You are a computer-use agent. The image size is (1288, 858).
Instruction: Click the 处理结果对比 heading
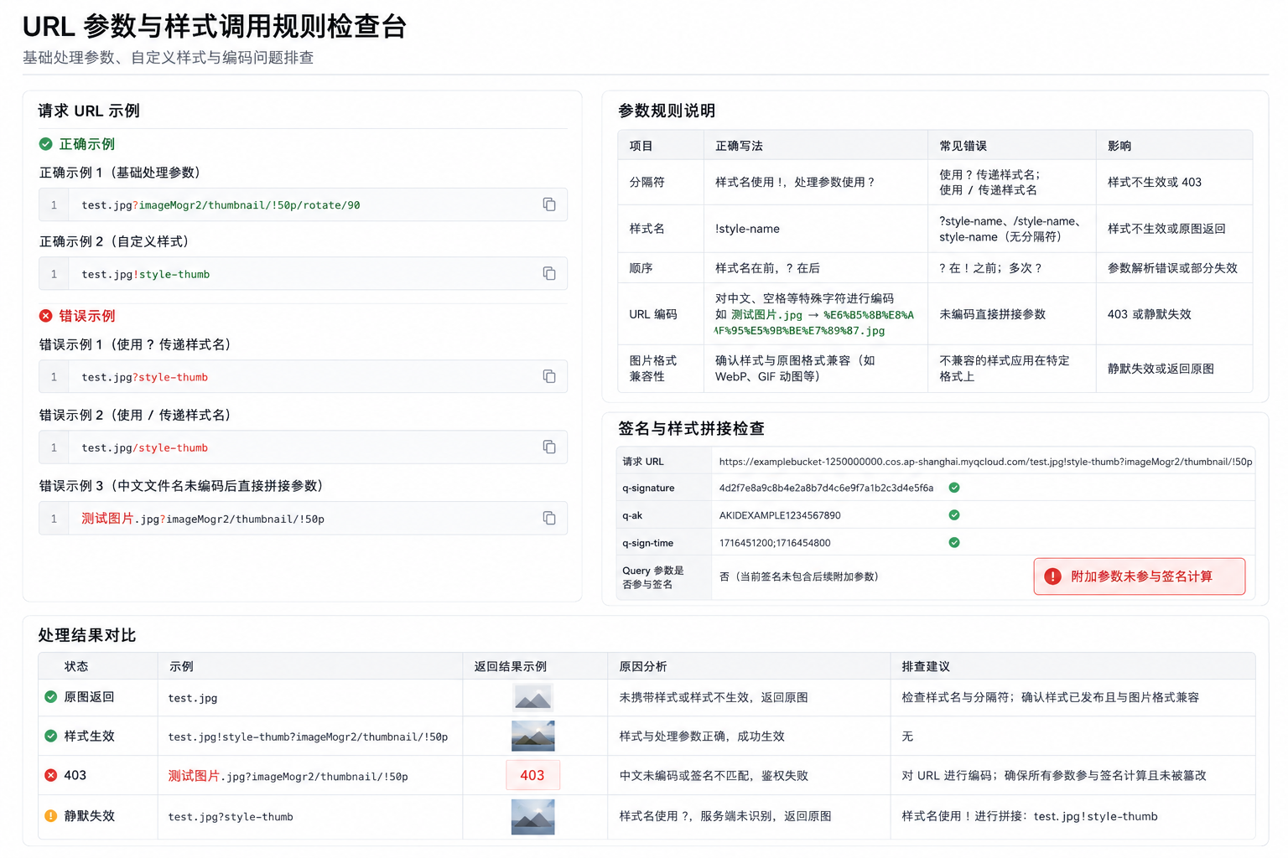click(87, 635)
